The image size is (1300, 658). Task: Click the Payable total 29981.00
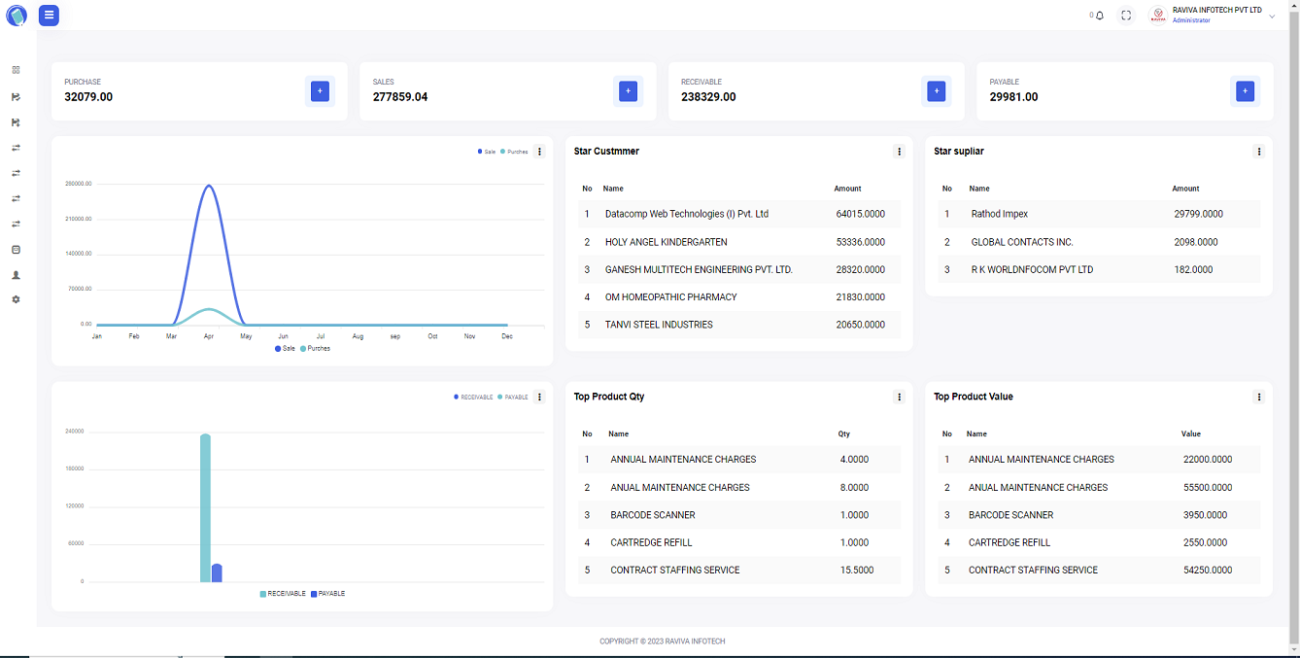1013,97
